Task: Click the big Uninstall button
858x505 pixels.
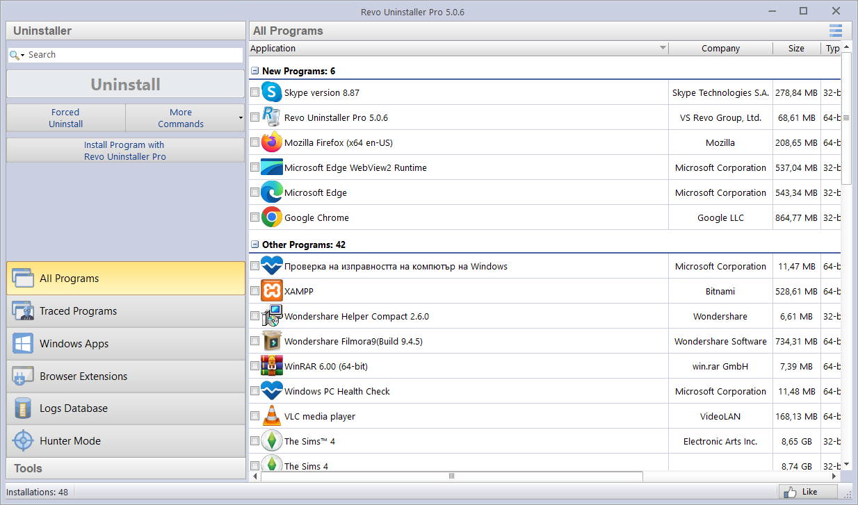Action: pyautogui.click(x=125, y=85)
